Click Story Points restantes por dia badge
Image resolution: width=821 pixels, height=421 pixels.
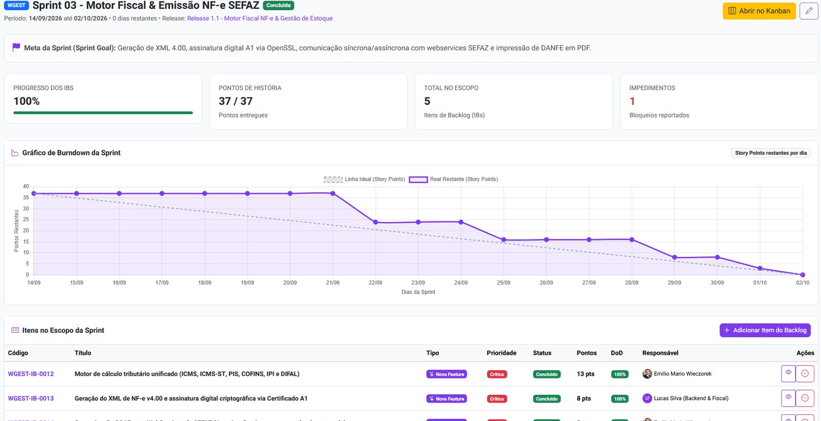(x=771, y=153)
